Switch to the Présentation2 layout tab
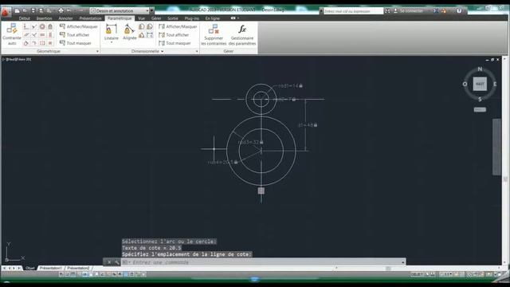Screen dimensions: 510x287 click(78, 268)
